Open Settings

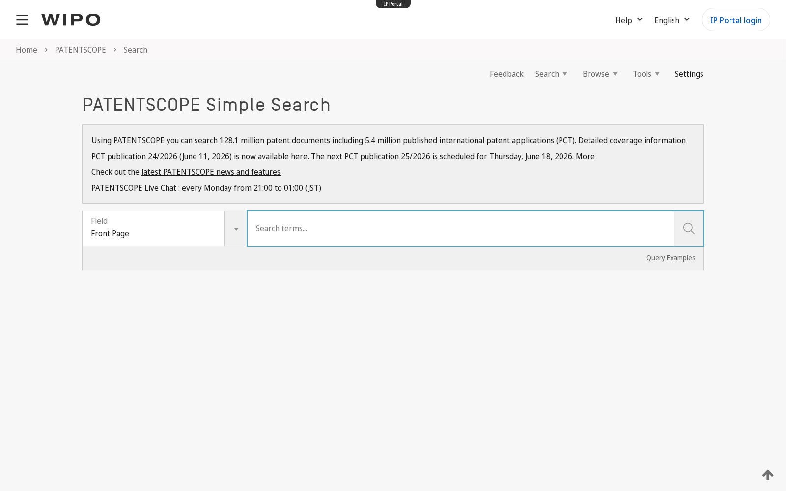(689, 74)
